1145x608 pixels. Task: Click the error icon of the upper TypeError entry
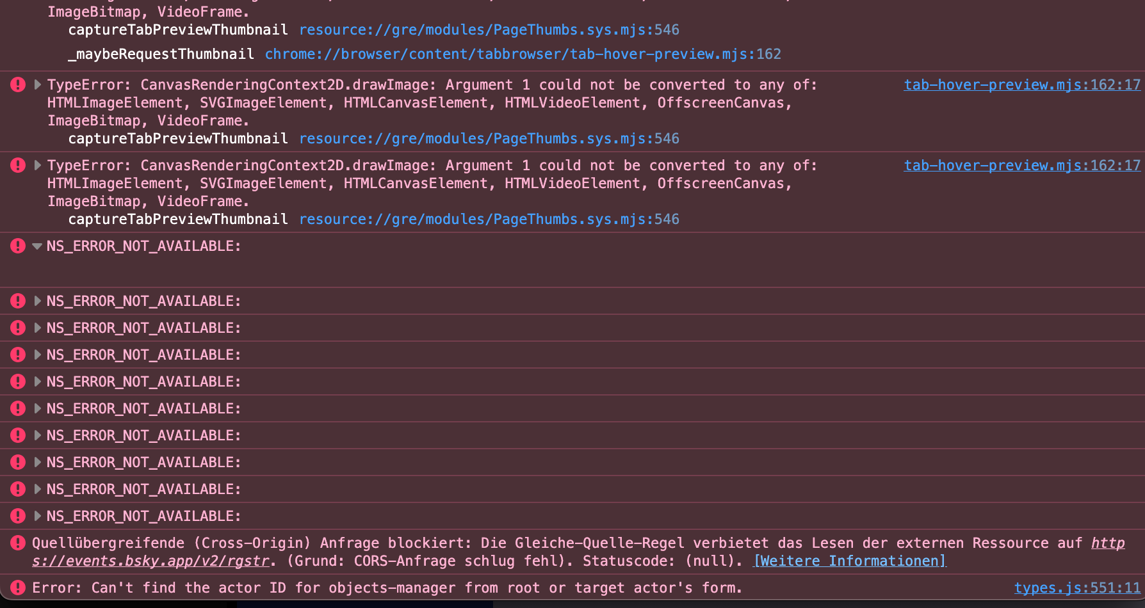pos(18,84)
